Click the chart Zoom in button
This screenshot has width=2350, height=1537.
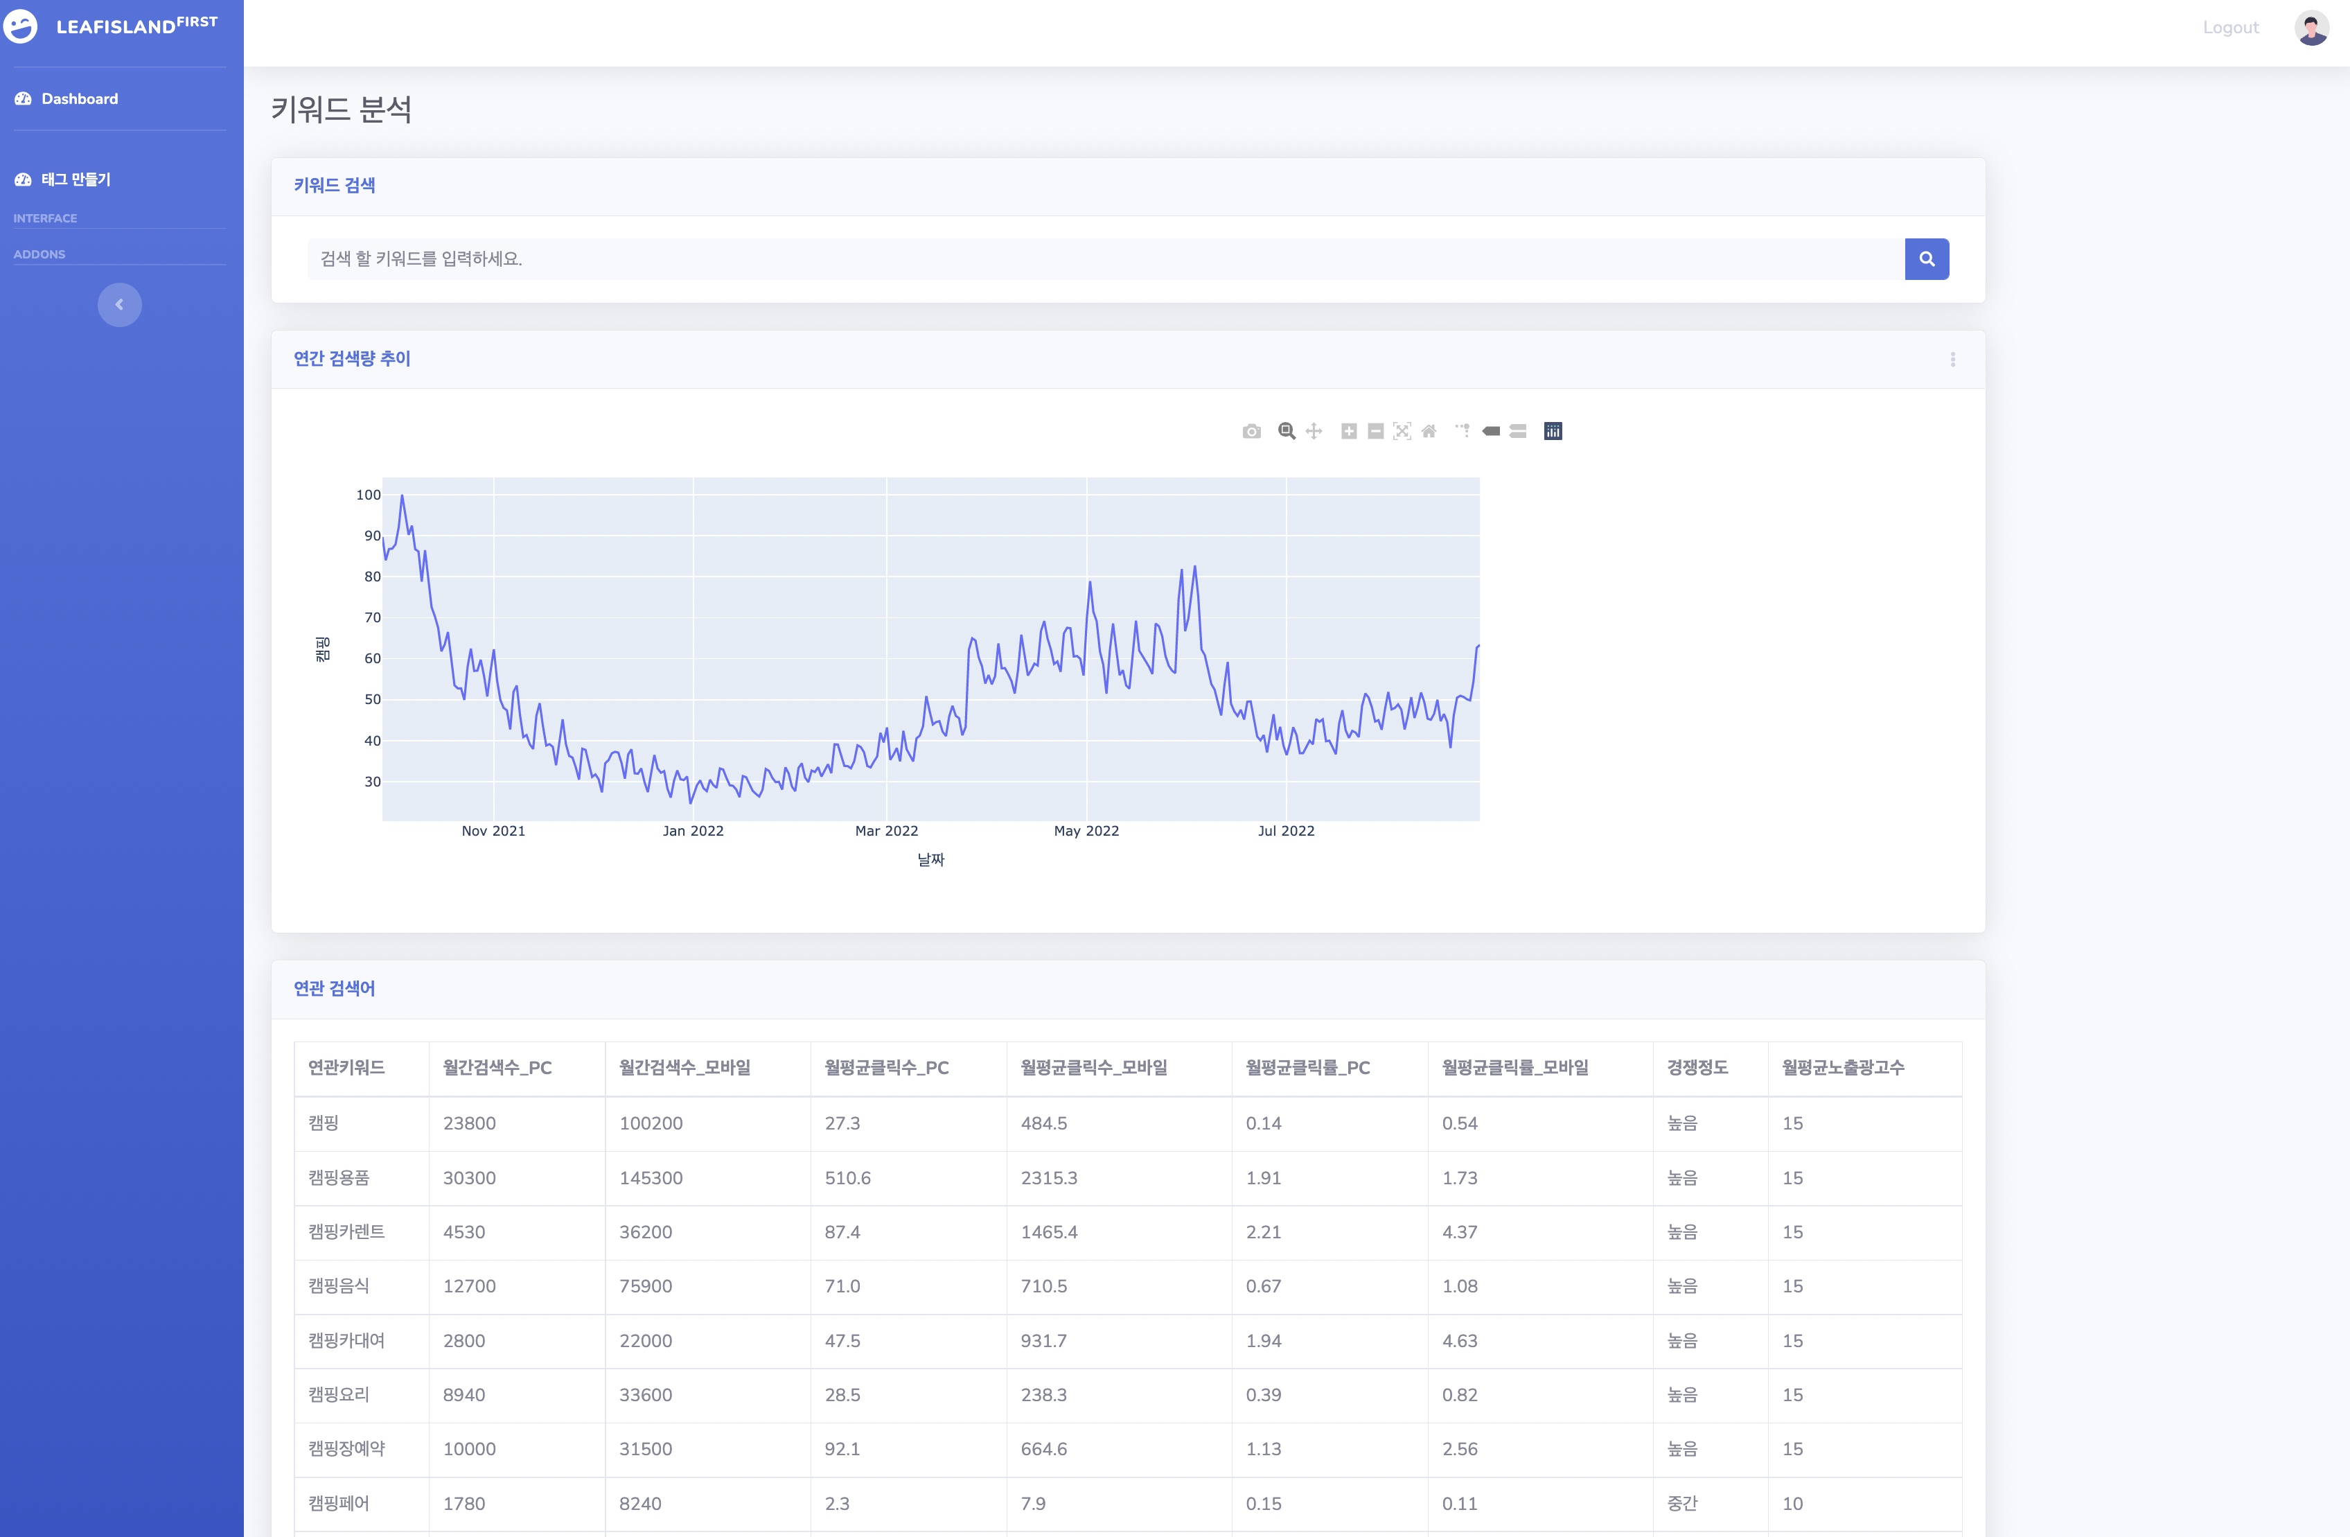pyautogui.click(x=1349, y=432)
